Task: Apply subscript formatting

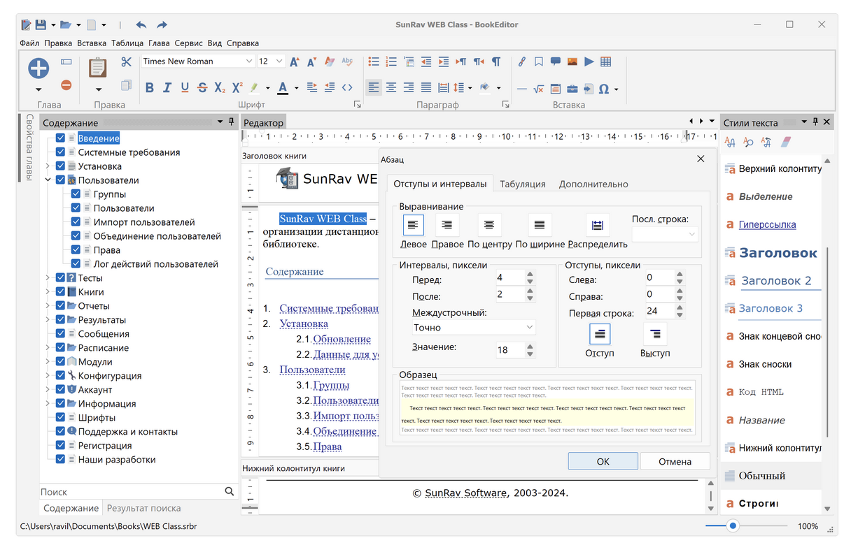Action: pos(220,88)
